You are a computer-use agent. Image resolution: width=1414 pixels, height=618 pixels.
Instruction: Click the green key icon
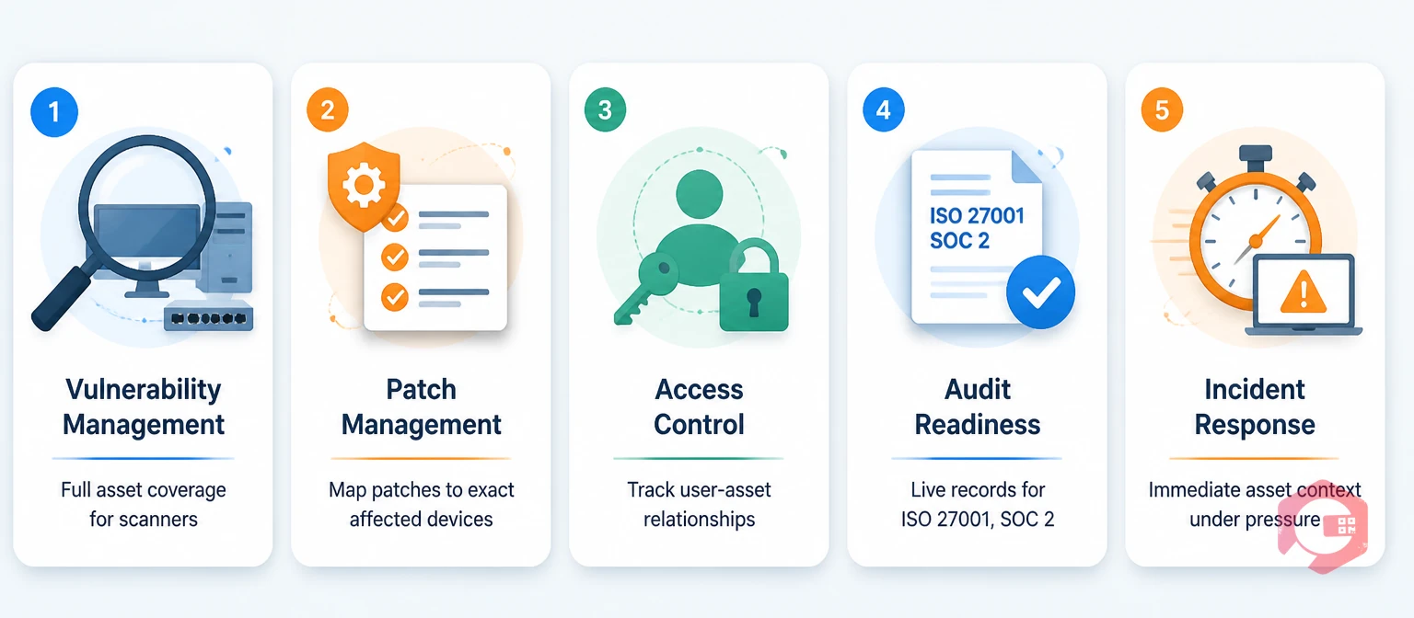click(646, 288)
